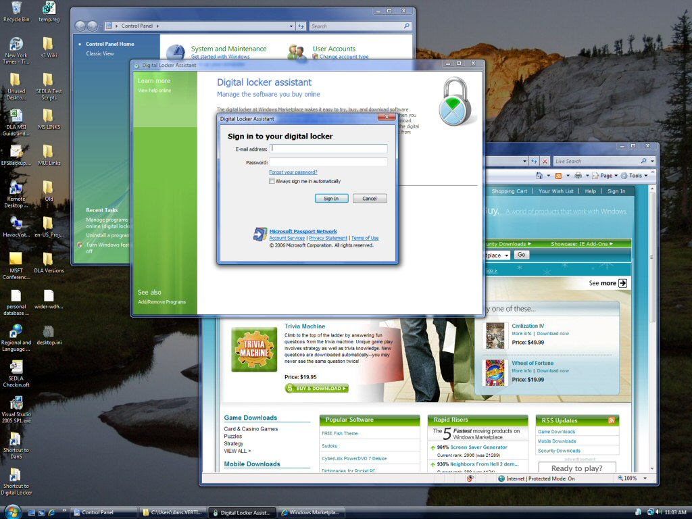The height and width of the screenshot is (519, 692).
Task: Click the Go button on Marketplace search
Action: tap(521, 255)
